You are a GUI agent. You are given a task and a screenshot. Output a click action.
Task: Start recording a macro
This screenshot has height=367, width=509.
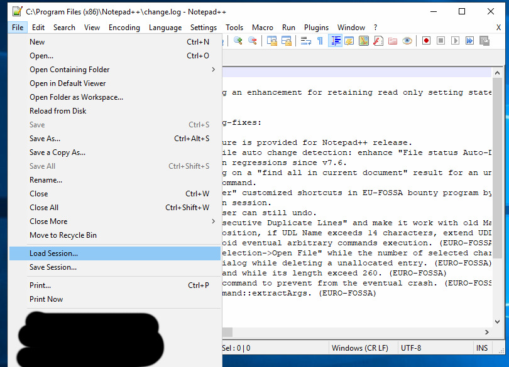[x=426, y=40]
